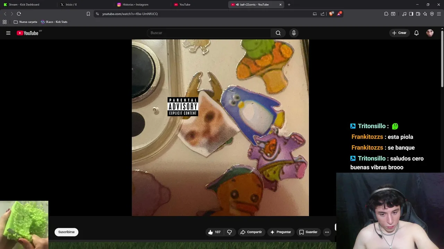Save video with Guardar button
444x249 pixels.
308,232
